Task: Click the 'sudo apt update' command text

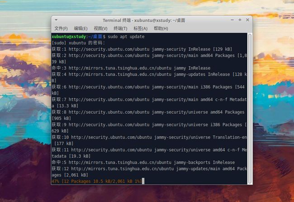Action: [x=126, y=37]
